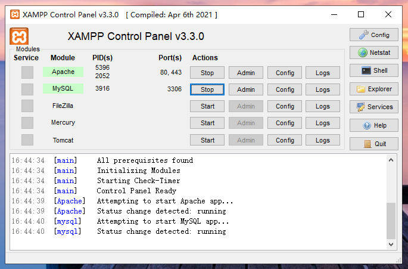Open Help with the question mark icon

tap(374, 125)
